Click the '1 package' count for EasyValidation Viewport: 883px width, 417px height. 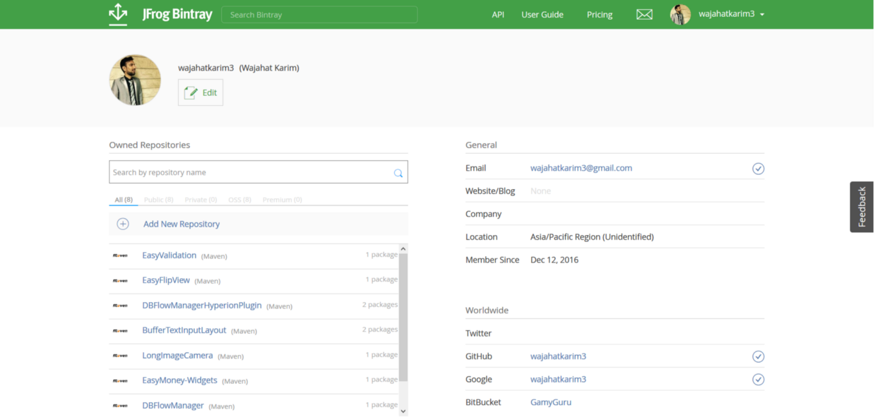point(381,255)
